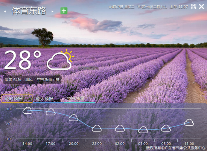Viewport: 207px width, 151px height.
Task: Click the 23:00 time axis label
Action: pyautogui.click(x=97, y=143)
